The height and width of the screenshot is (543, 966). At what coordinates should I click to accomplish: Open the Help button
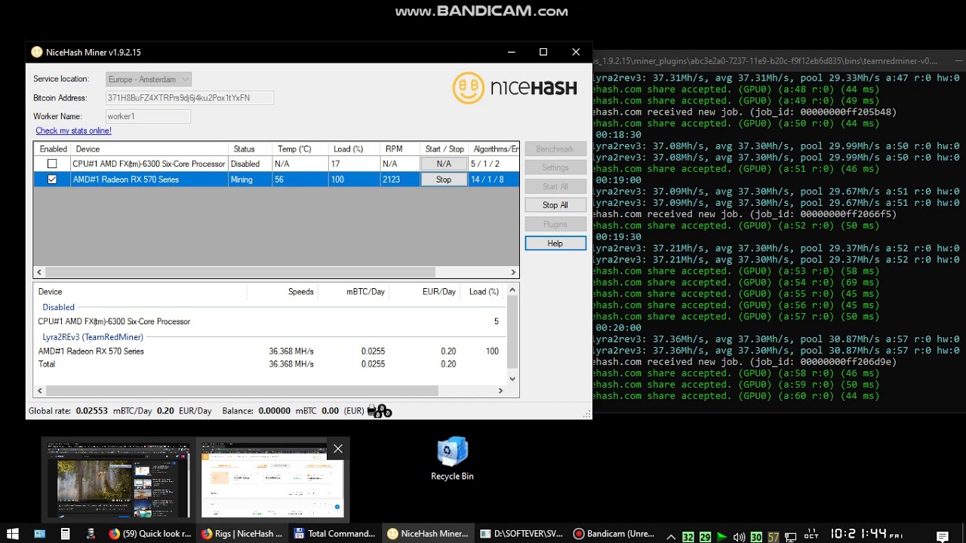pyautogui.click(x=555, y=243)
